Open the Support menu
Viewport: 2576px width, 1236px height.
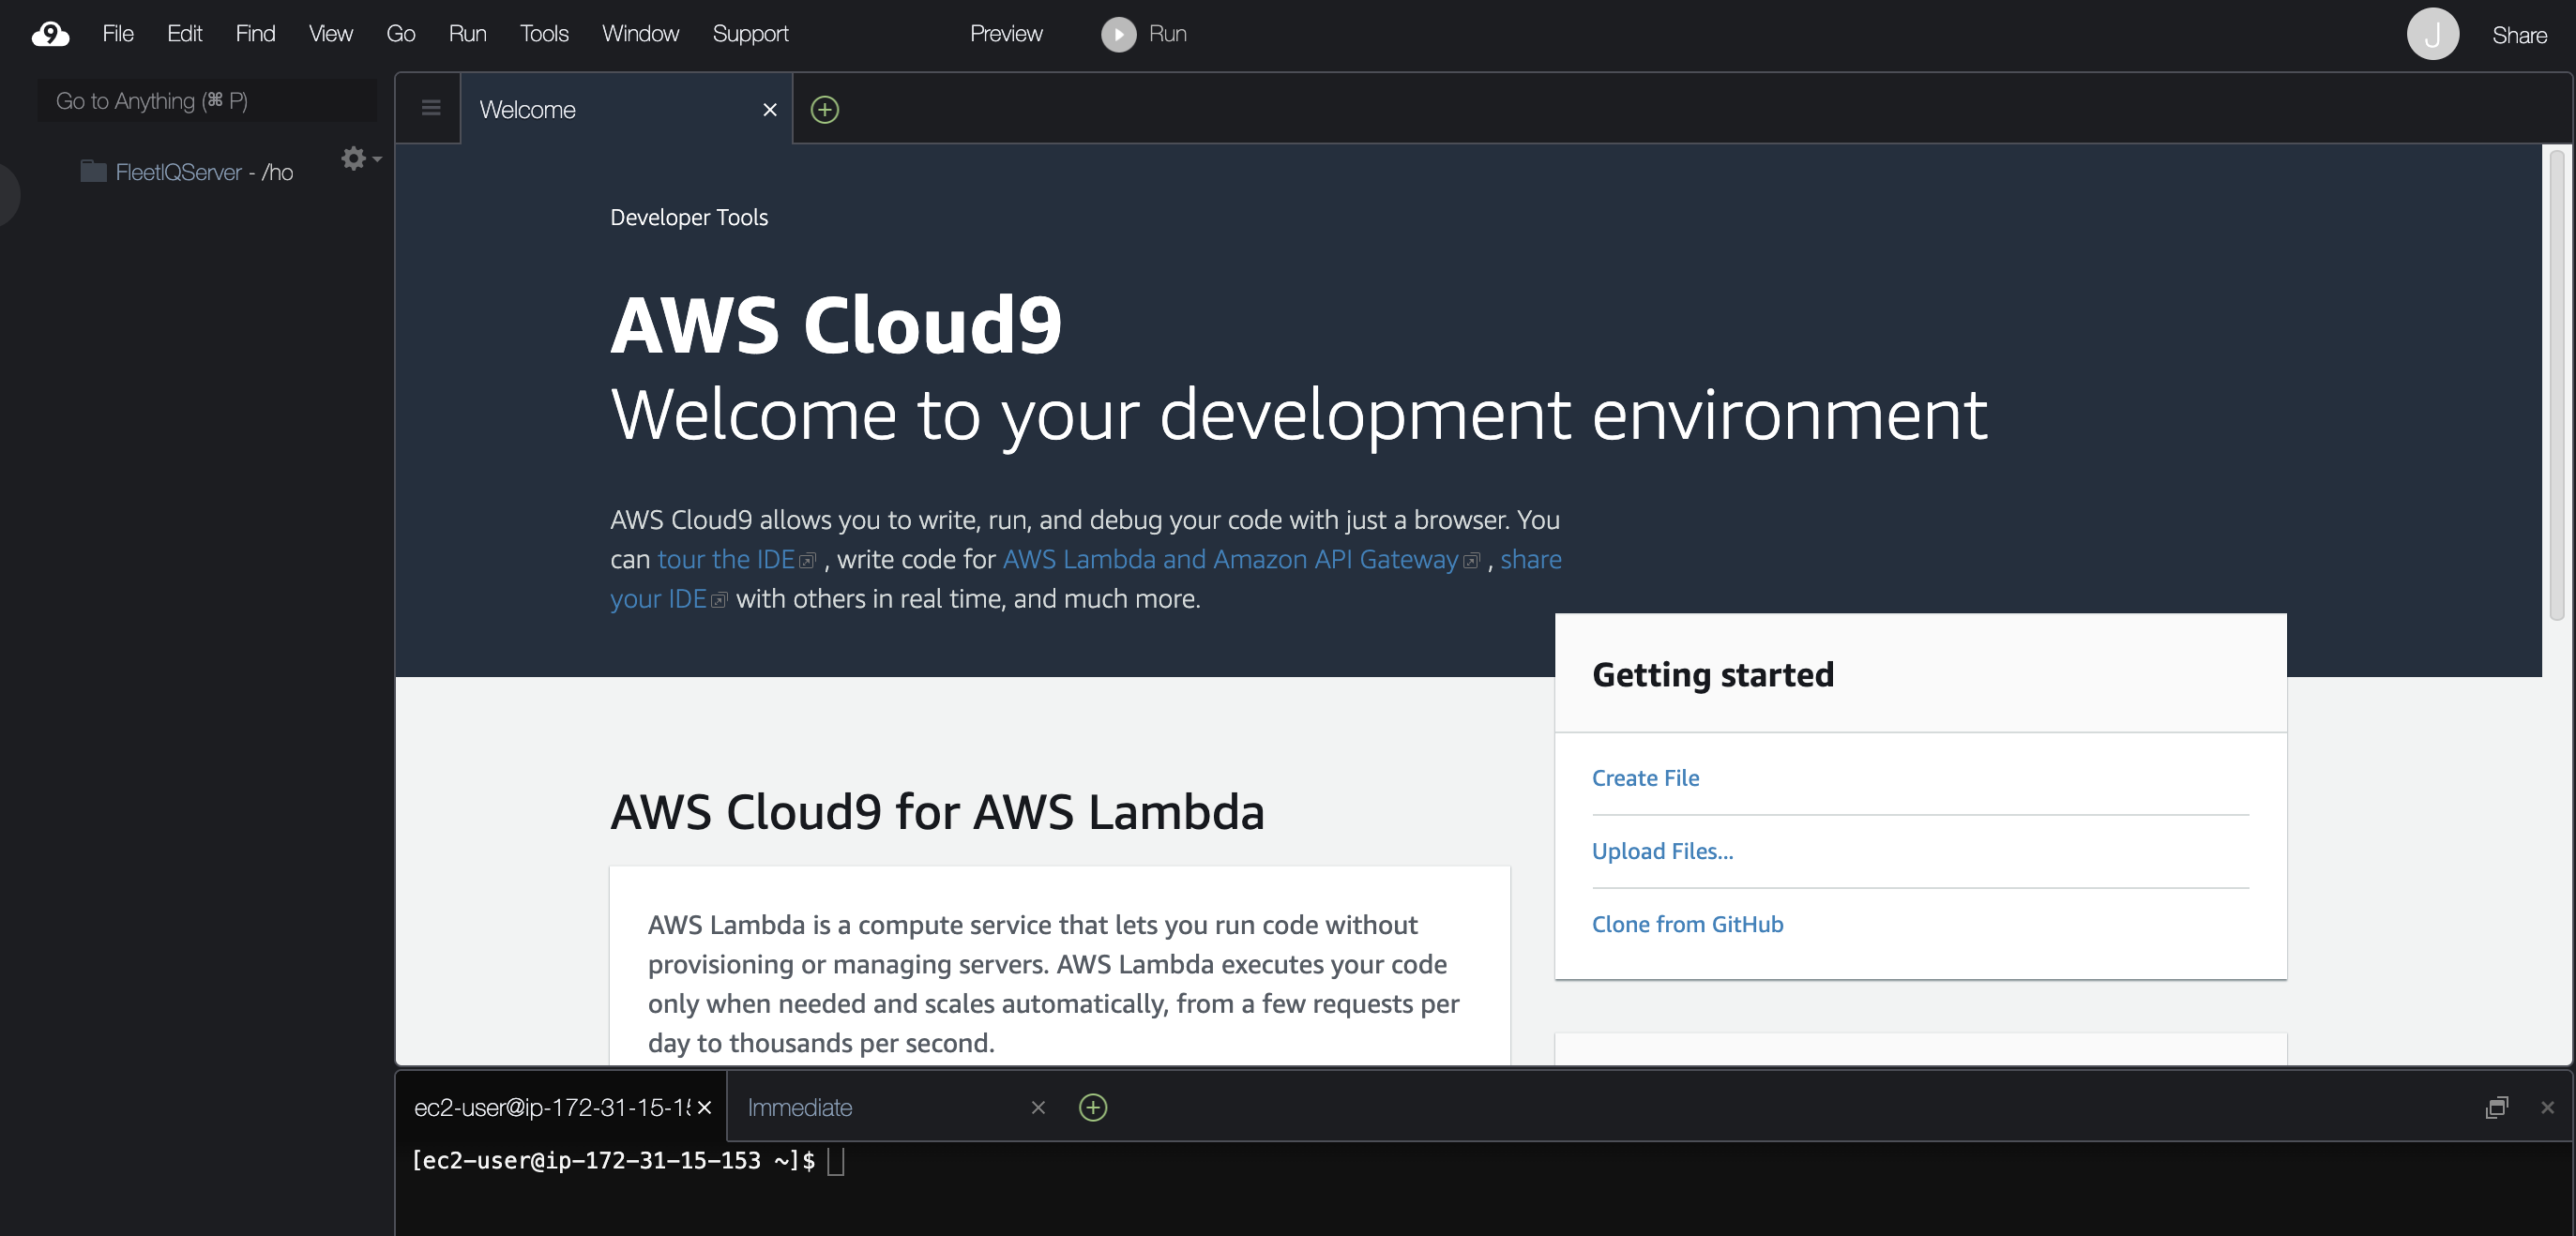coord(750,34)
